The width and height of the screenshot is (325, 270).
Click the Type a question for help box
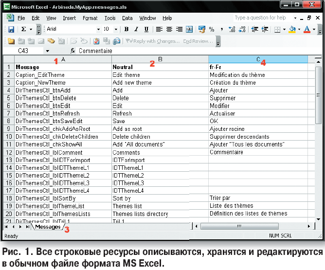tap(260, 18)
